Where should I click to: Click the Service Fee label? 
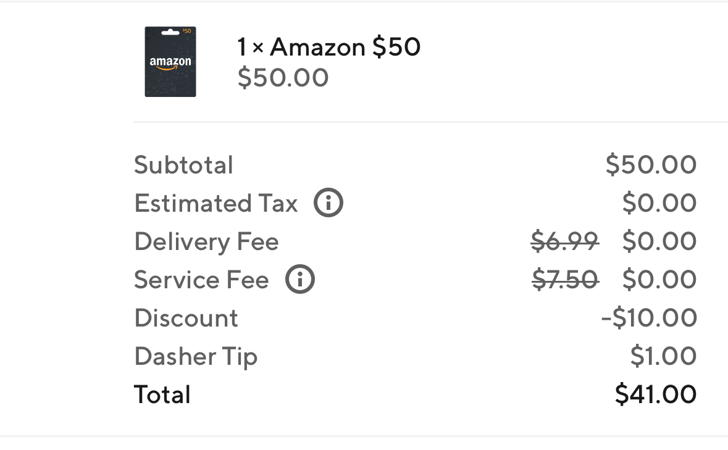(201, 280)
